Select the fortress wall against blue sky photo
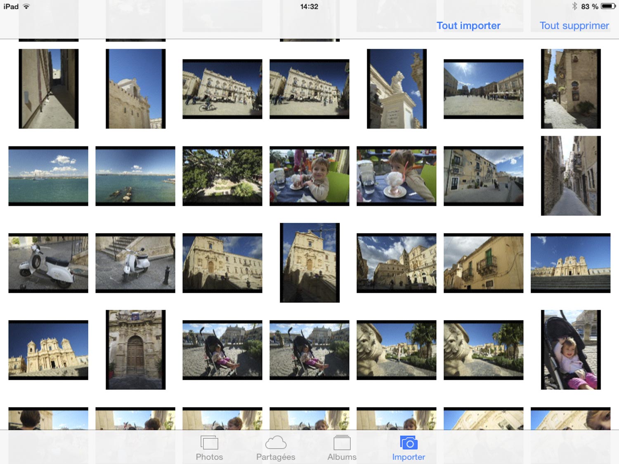This screenshot has width=619, height=464. 136,89
